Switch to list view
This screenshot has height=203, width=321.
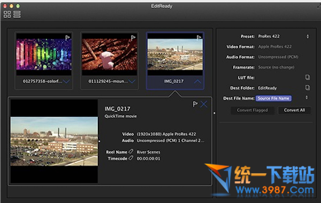[x=17, y=14]
